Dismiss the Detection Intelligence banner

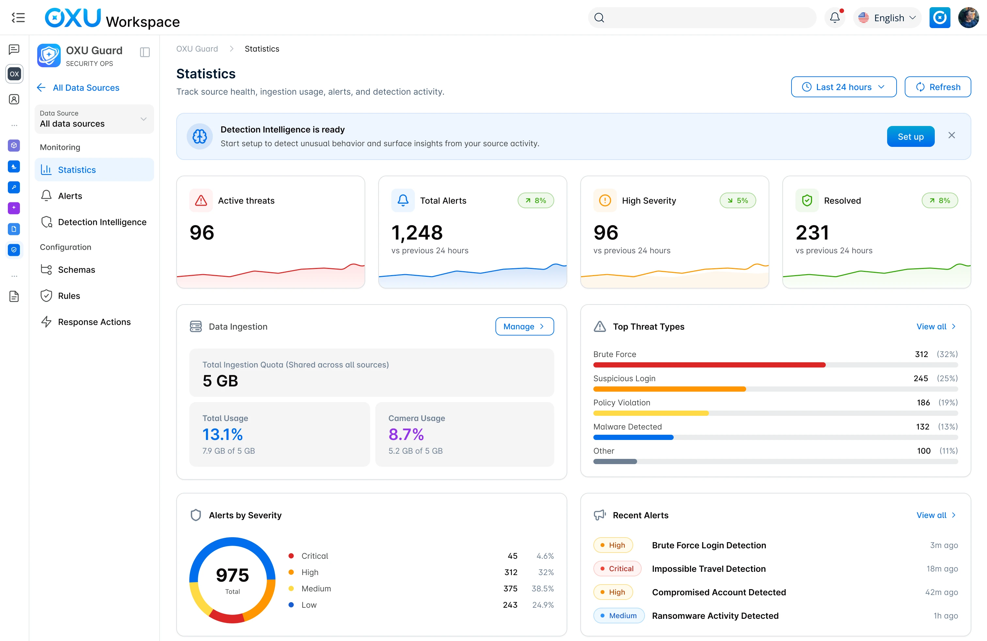click(x=952, y=135)
